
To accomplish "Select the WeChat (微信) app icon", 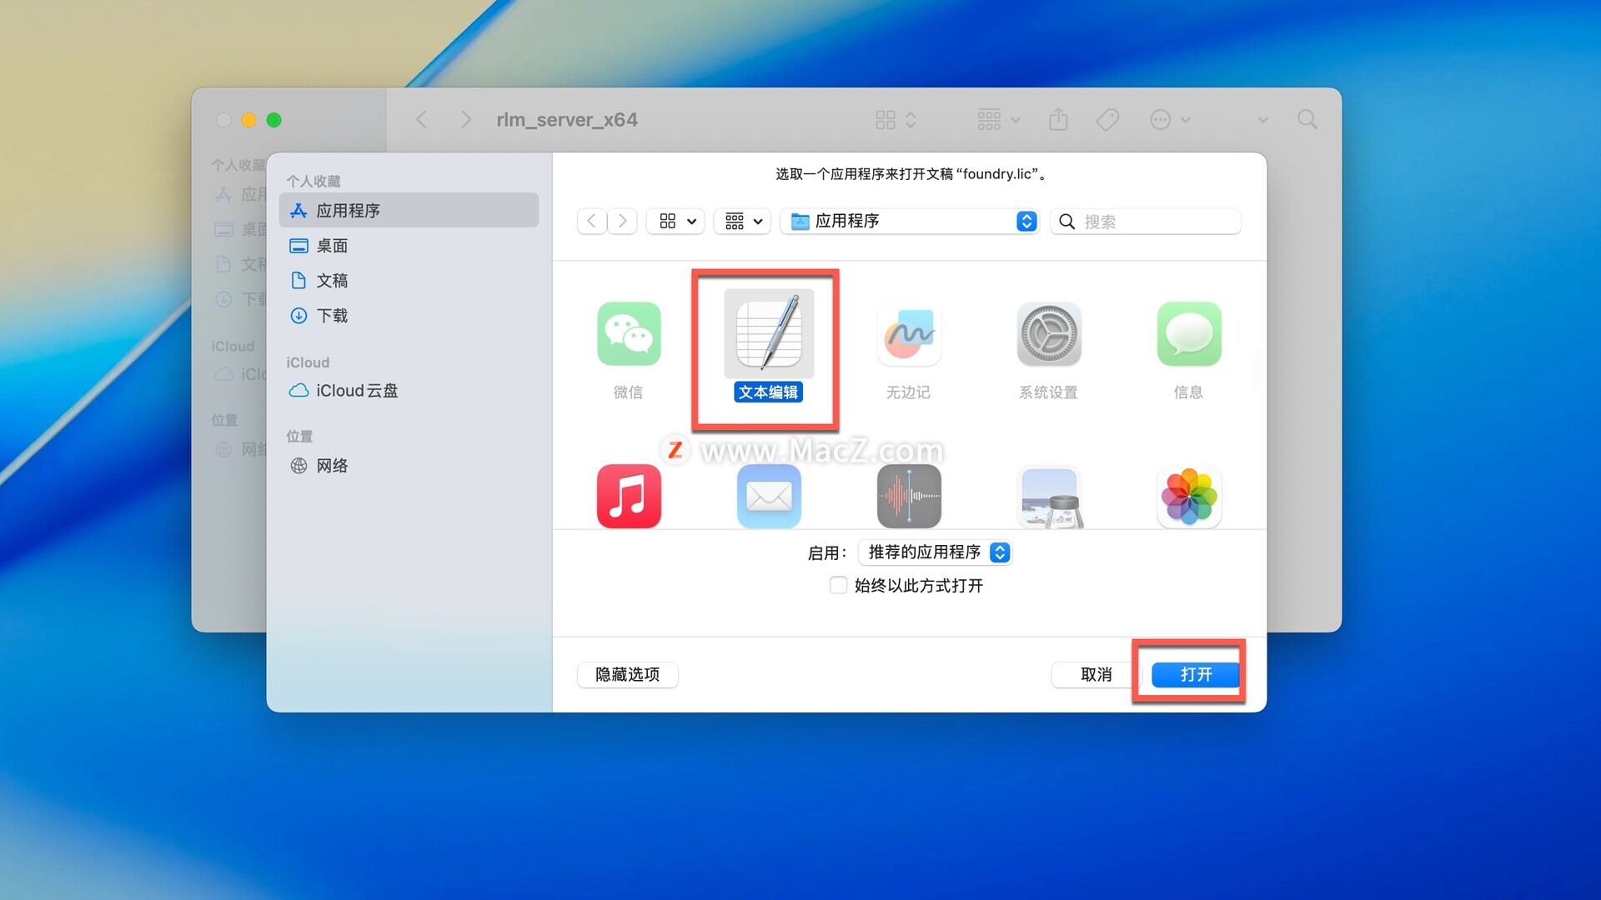I will click(629, 334).
